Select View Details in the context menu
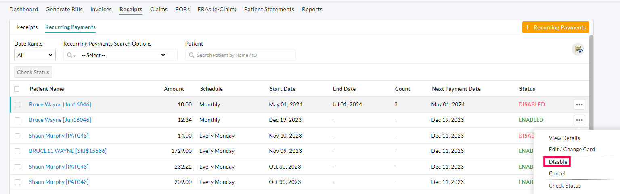 (x=564, y=138)
